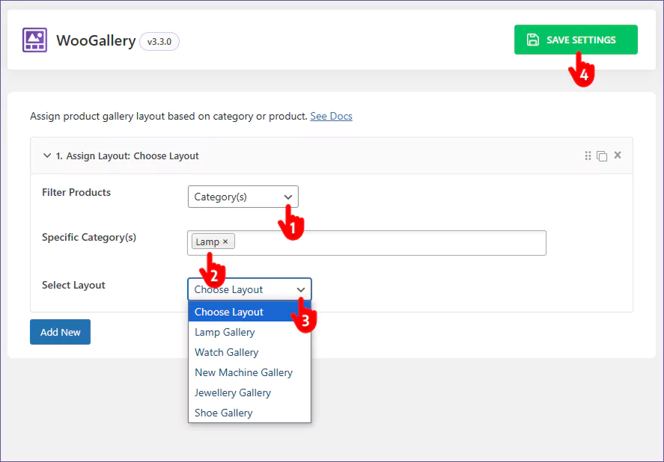The width and height of the screenshot is (664, 462).
Task: Click the Add New button
Action: 60,332
